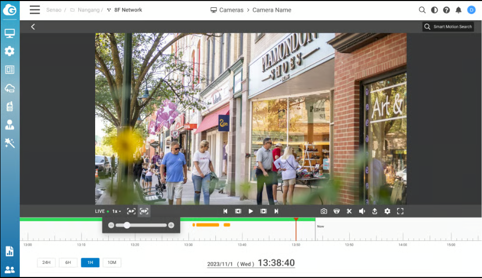Open video player settings gear
482x278 pixels.
(387, 211)
